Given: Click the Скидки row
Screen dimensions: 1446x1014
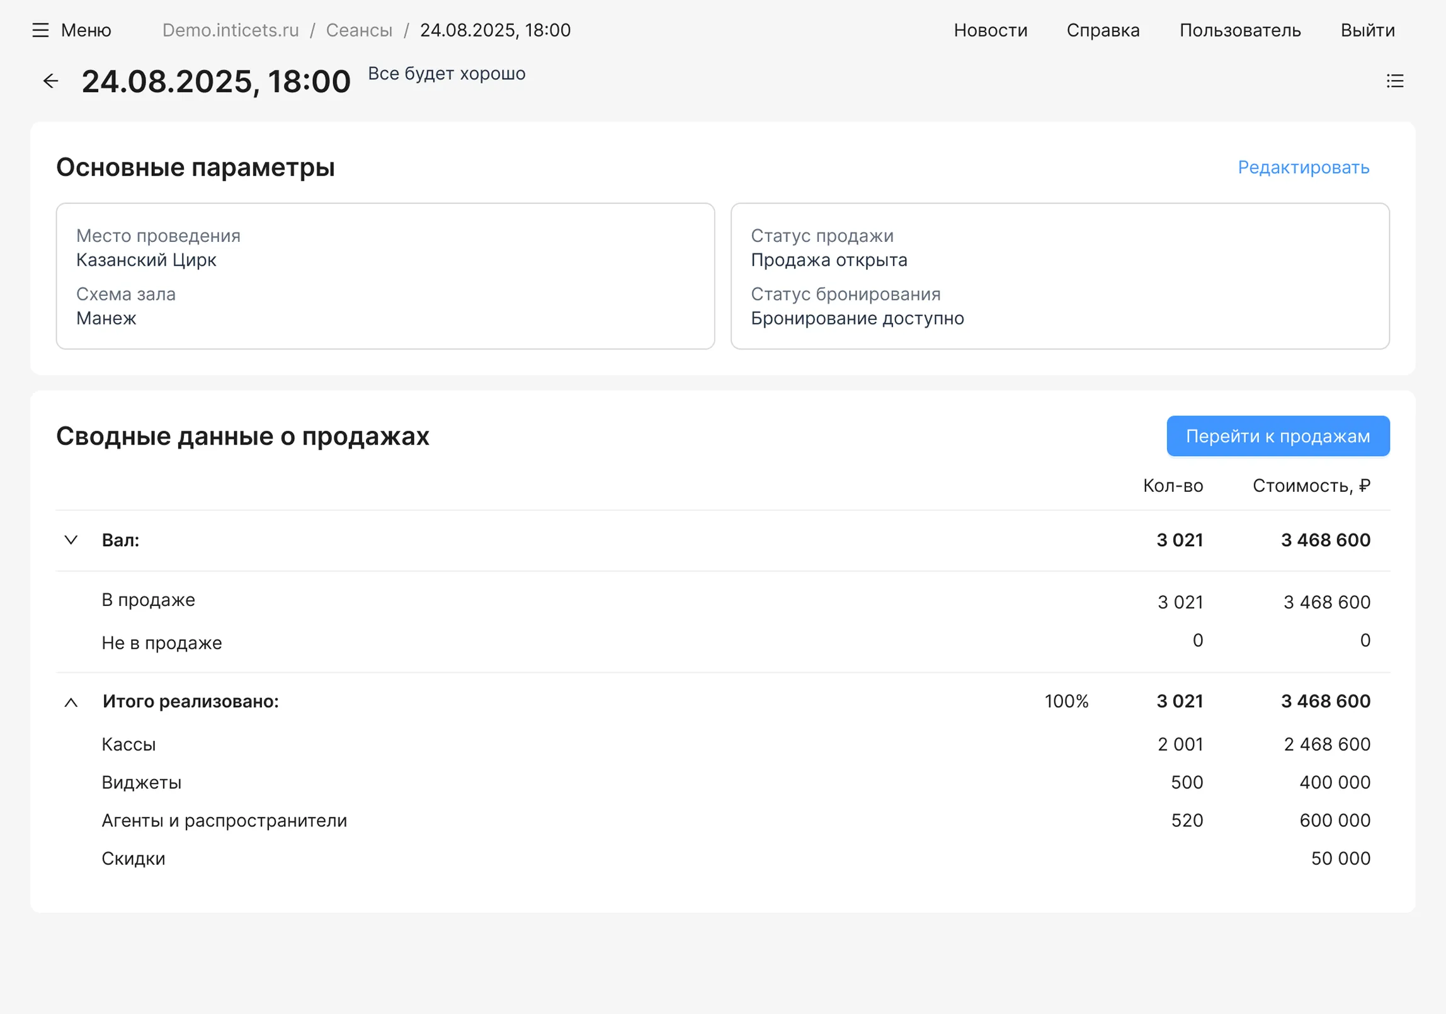Looking at the screenshot, I should 134,858.
